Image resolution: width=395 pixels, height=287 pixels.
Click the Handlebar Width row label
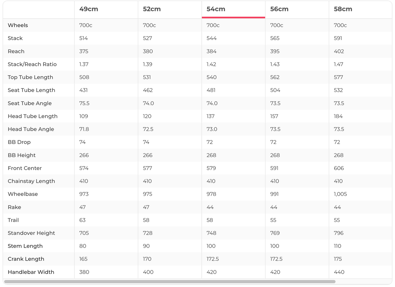(x=31, y=272)
